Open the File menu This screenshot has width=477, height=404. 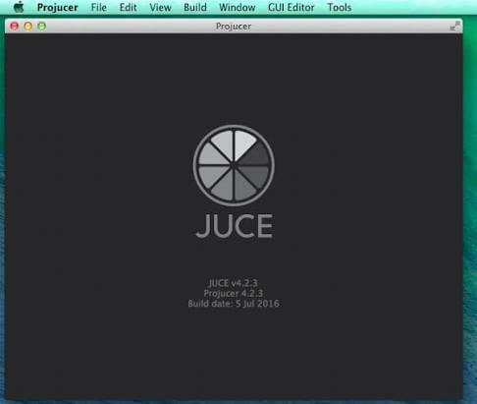(x=99, y=8)
